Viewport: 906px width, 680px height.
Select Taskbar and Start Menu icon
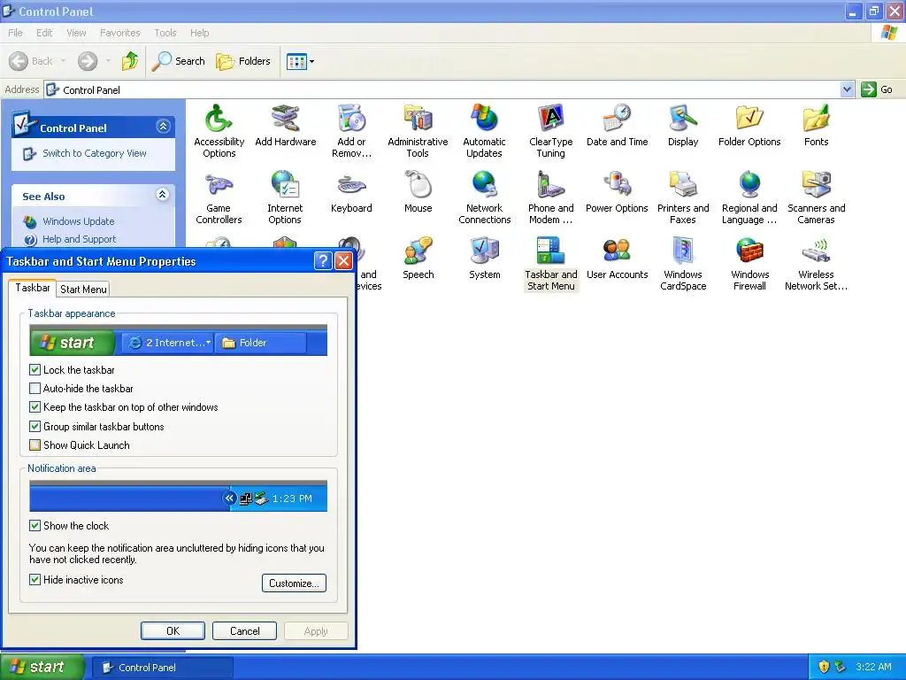click(x=550, y=264)
